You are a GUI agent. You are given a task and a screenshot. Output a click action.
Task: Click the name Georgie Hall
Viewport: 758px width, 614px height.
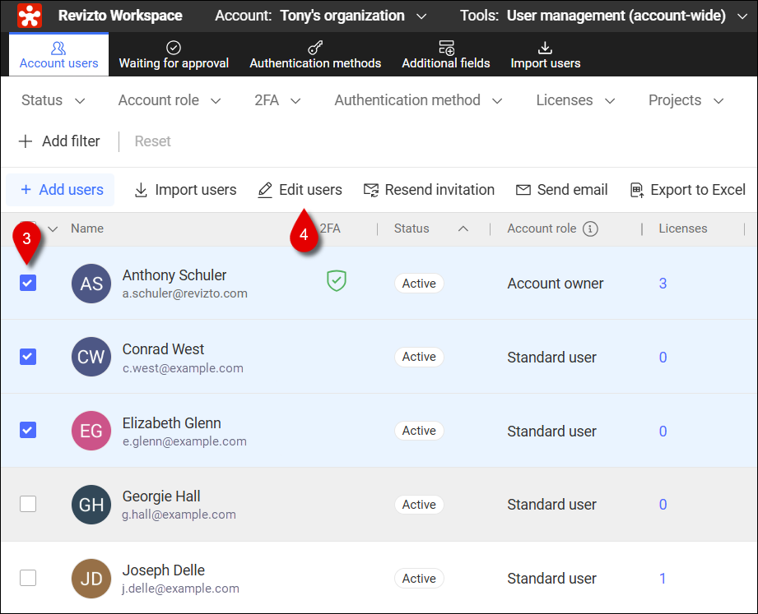point(161,496)
